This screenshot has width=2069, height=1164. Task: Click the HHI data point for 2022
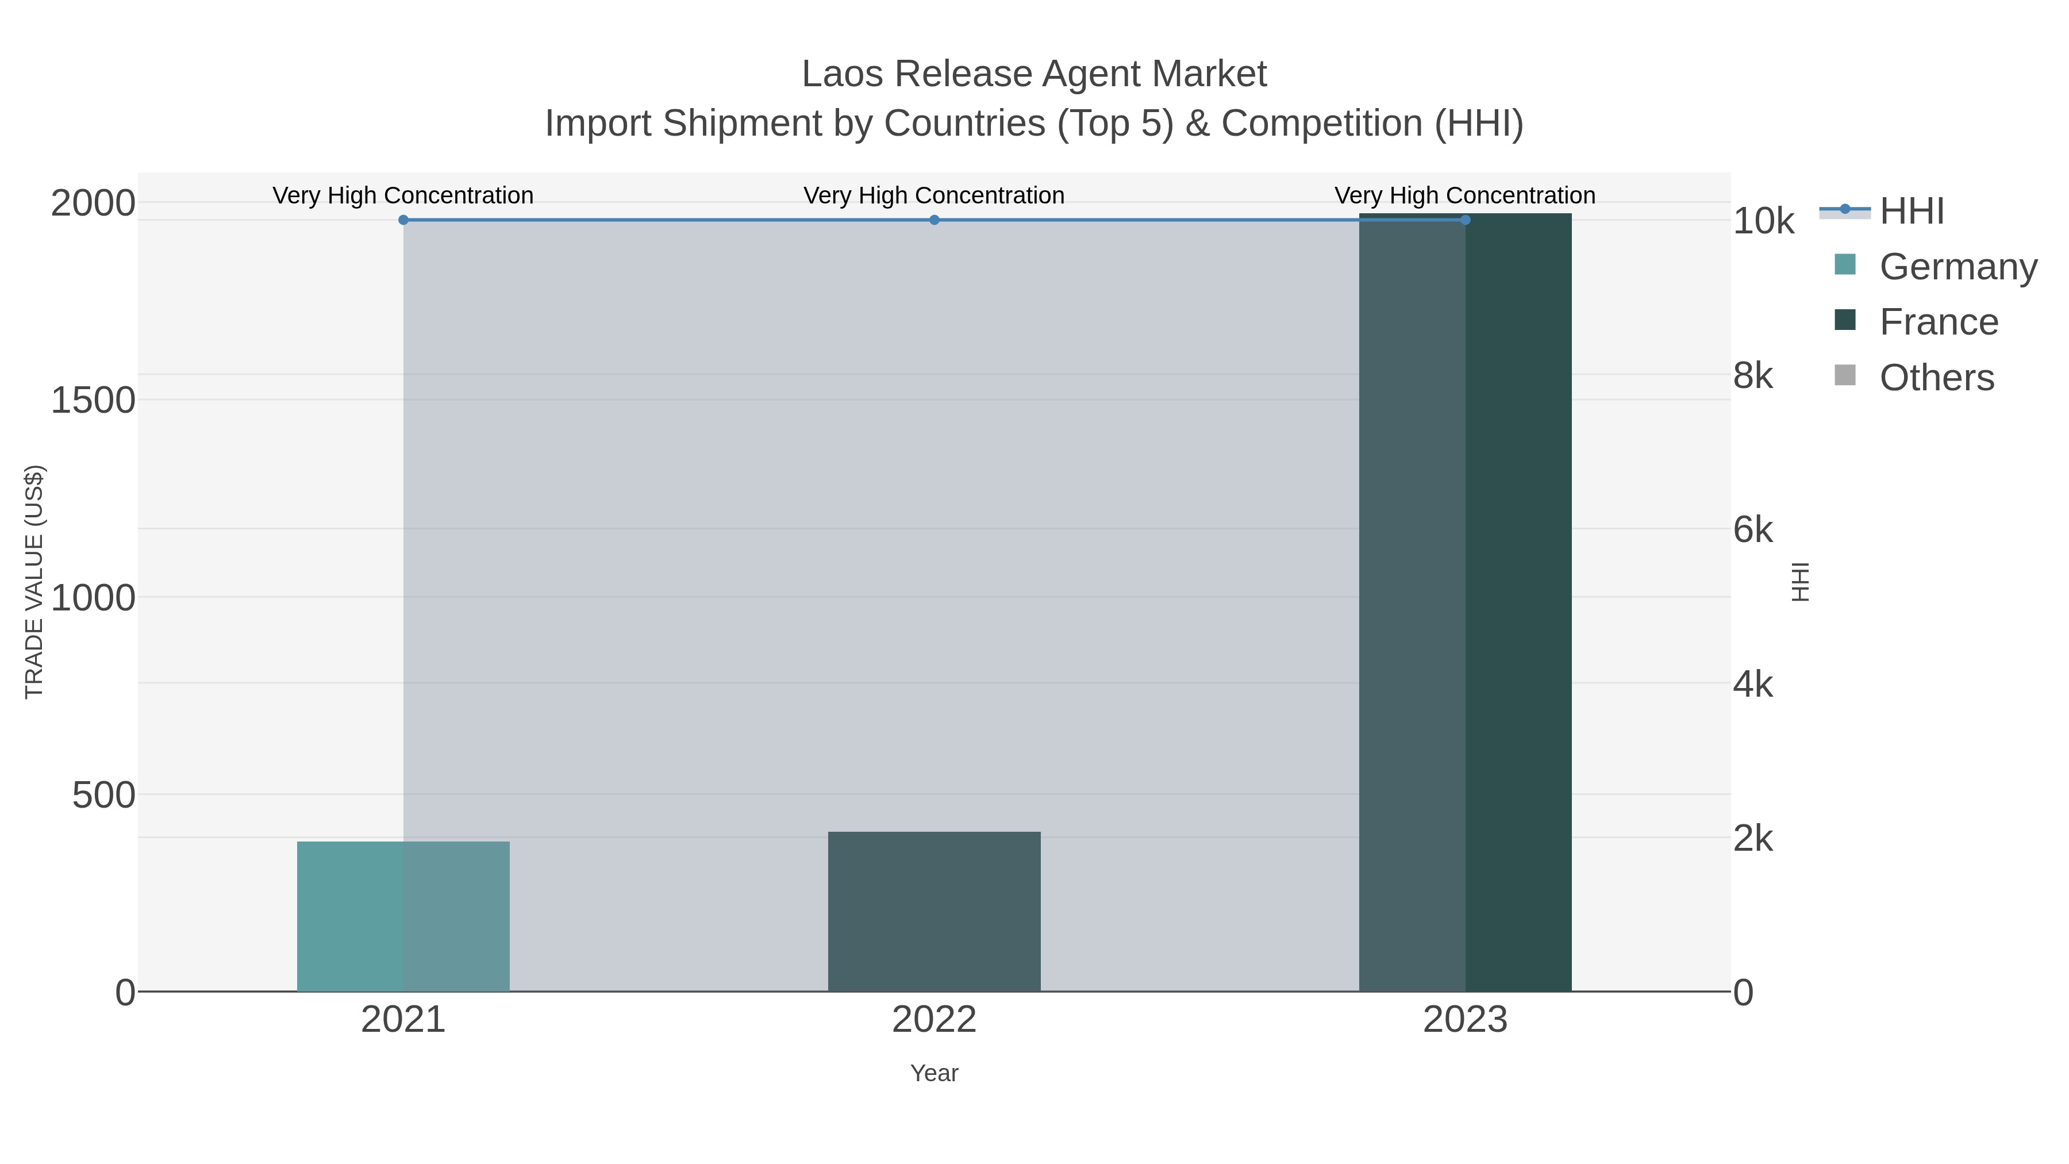[x=934, y=220]
